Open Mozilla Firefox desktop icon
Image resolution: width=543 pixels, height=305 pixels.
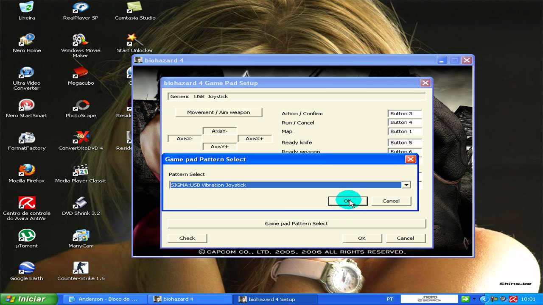coord(27,174)
